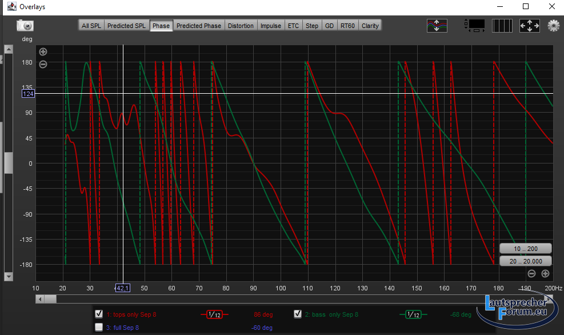Open graph settings gear icon
This screenshot has height=335, width=564.
553,26
